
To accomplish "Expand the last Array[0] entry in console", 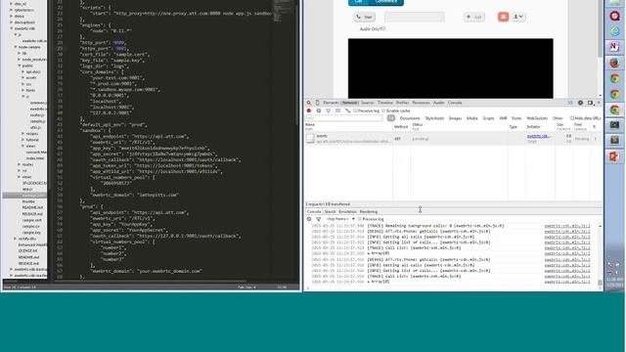I will (369, 282).
